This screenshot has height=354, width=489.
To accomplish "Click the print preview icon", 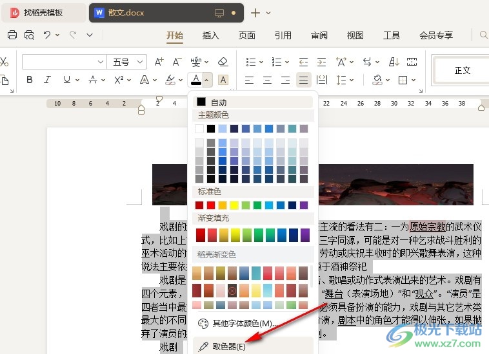I will [29, 35].
